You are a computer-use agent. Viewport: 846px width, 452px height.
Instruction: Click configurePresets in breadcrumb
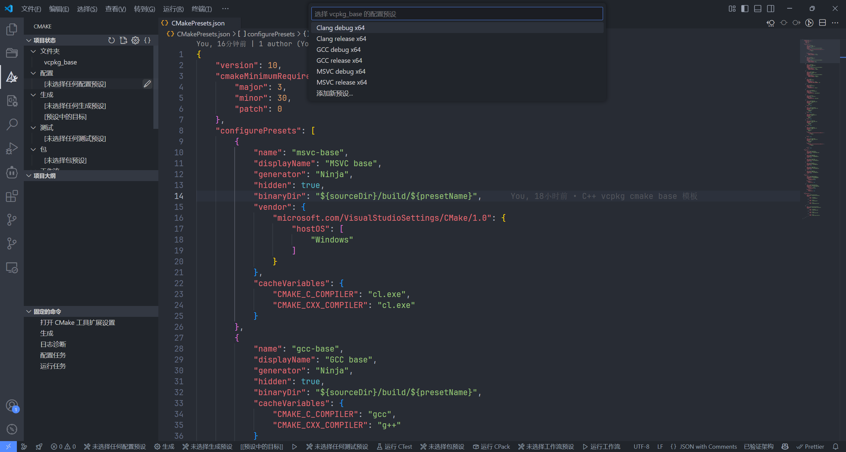271,34
